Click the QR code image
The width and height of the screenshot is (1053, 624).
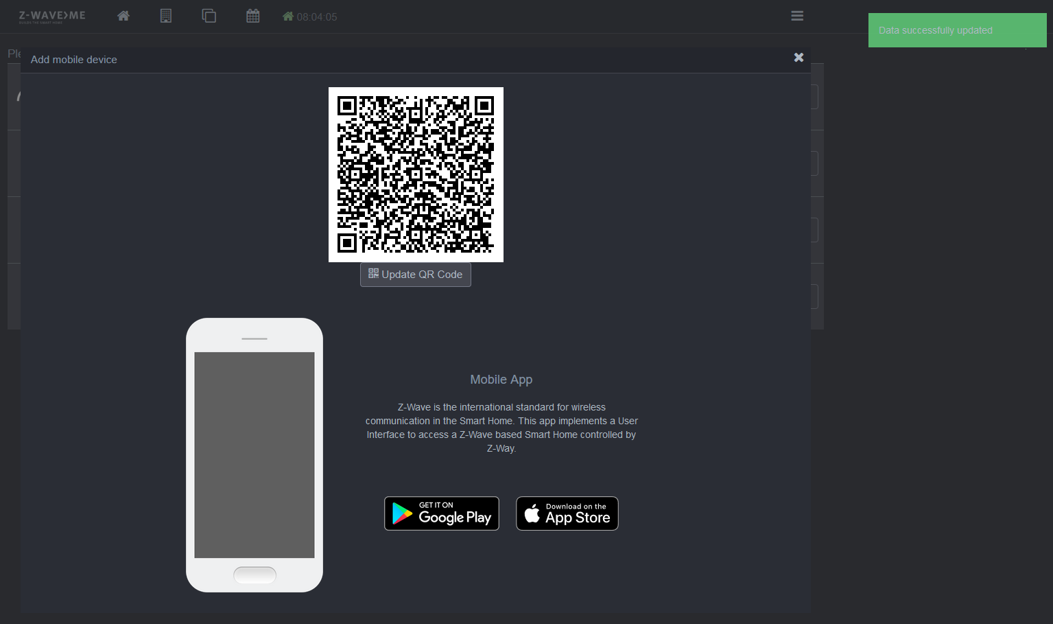pos(416,174)
